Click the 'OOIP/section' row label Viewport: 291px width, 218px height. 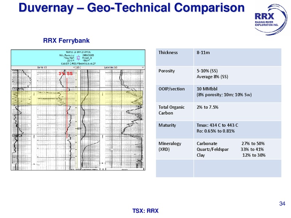pyautogui.click(x=171, y=89)
